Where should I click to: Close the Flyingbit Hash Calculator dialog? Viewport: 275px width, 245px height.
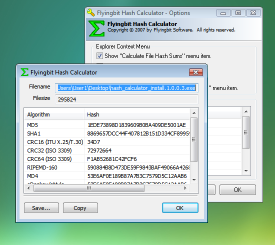[196, 72]
